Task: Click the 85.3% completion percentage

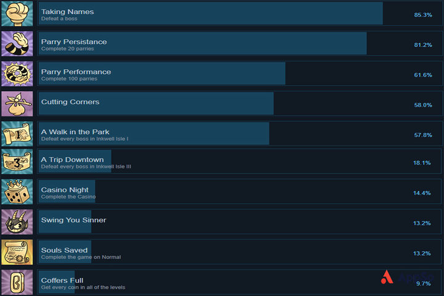Action: [x=423, y=15]
